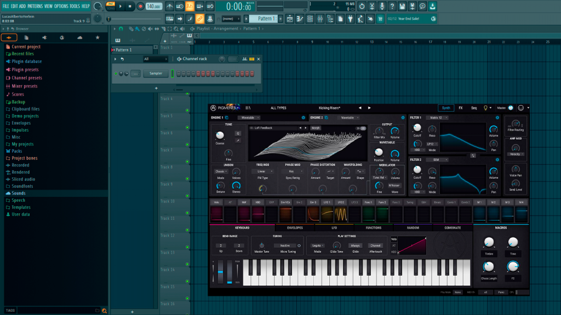Viewport: 561px width, 315px height.
Task: Open the Channel rack graph editor icon
Action: click(245, 59)
